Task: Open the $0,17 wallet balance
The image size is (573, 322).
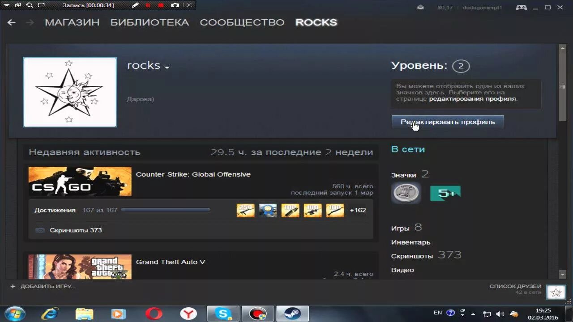Action: click(x=445, y=8)
